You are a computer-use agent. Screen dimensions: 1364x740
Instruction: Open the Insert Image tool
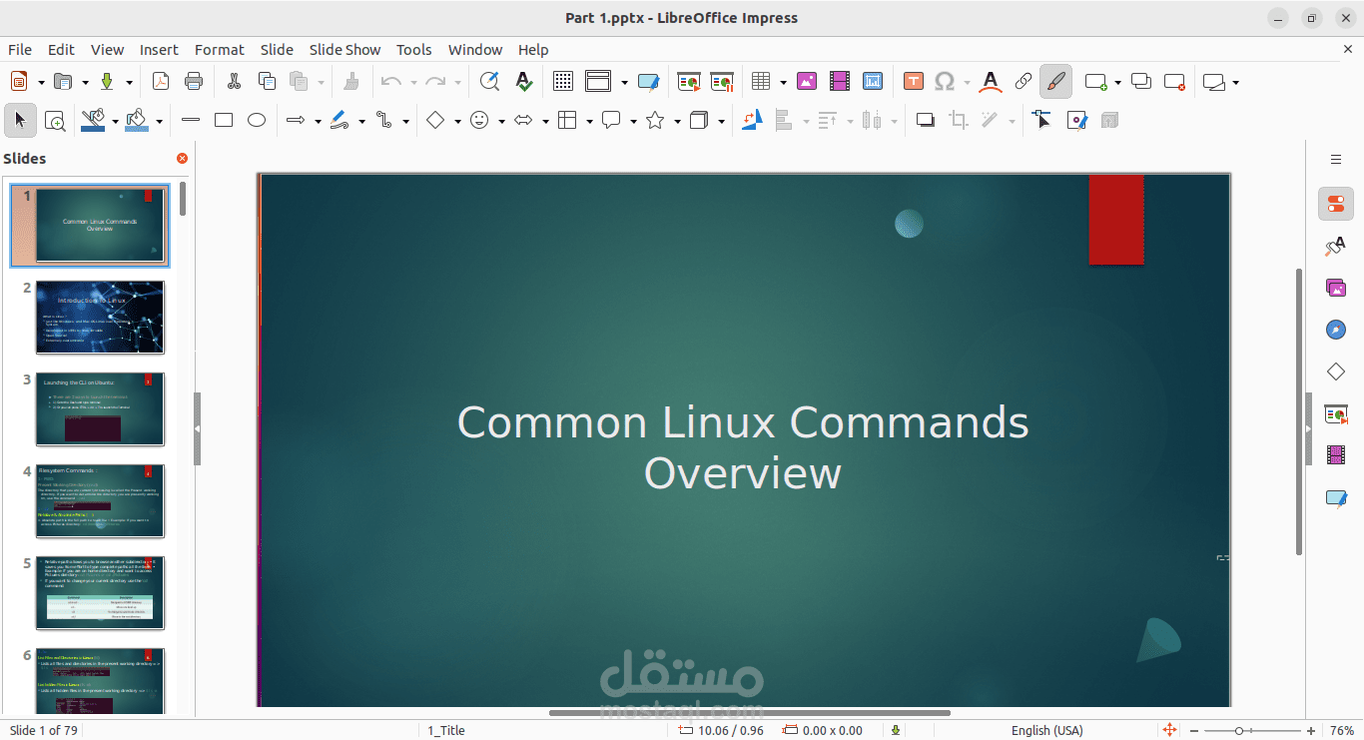[807, 81]
